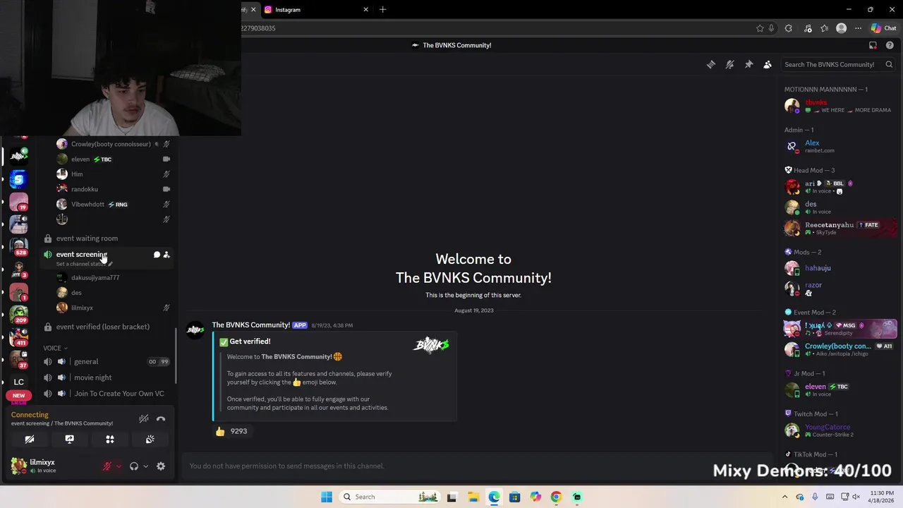Toggle channel notification bell in header

tap(730, 64)
